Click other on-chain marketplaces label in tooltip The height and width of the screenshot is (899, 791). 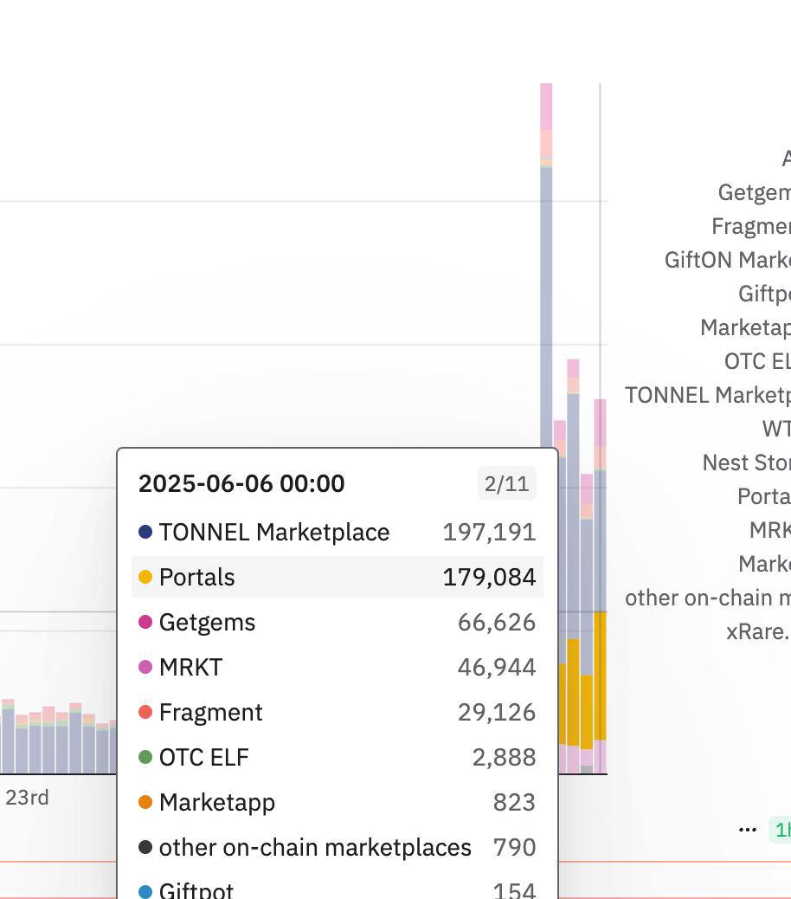pos(316,847)
